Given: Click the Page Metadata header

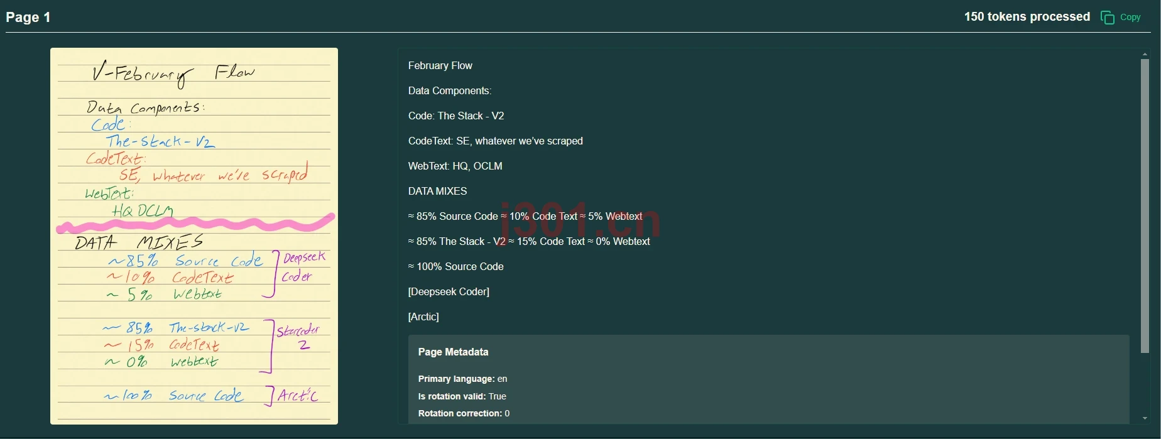Looking at the screenshot, I should (x=453, y=352).
